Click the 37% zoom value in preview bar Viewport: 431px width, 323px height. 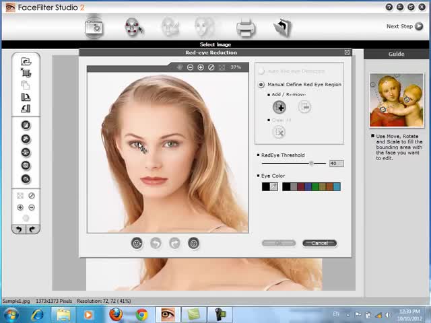tap(236, 67)
